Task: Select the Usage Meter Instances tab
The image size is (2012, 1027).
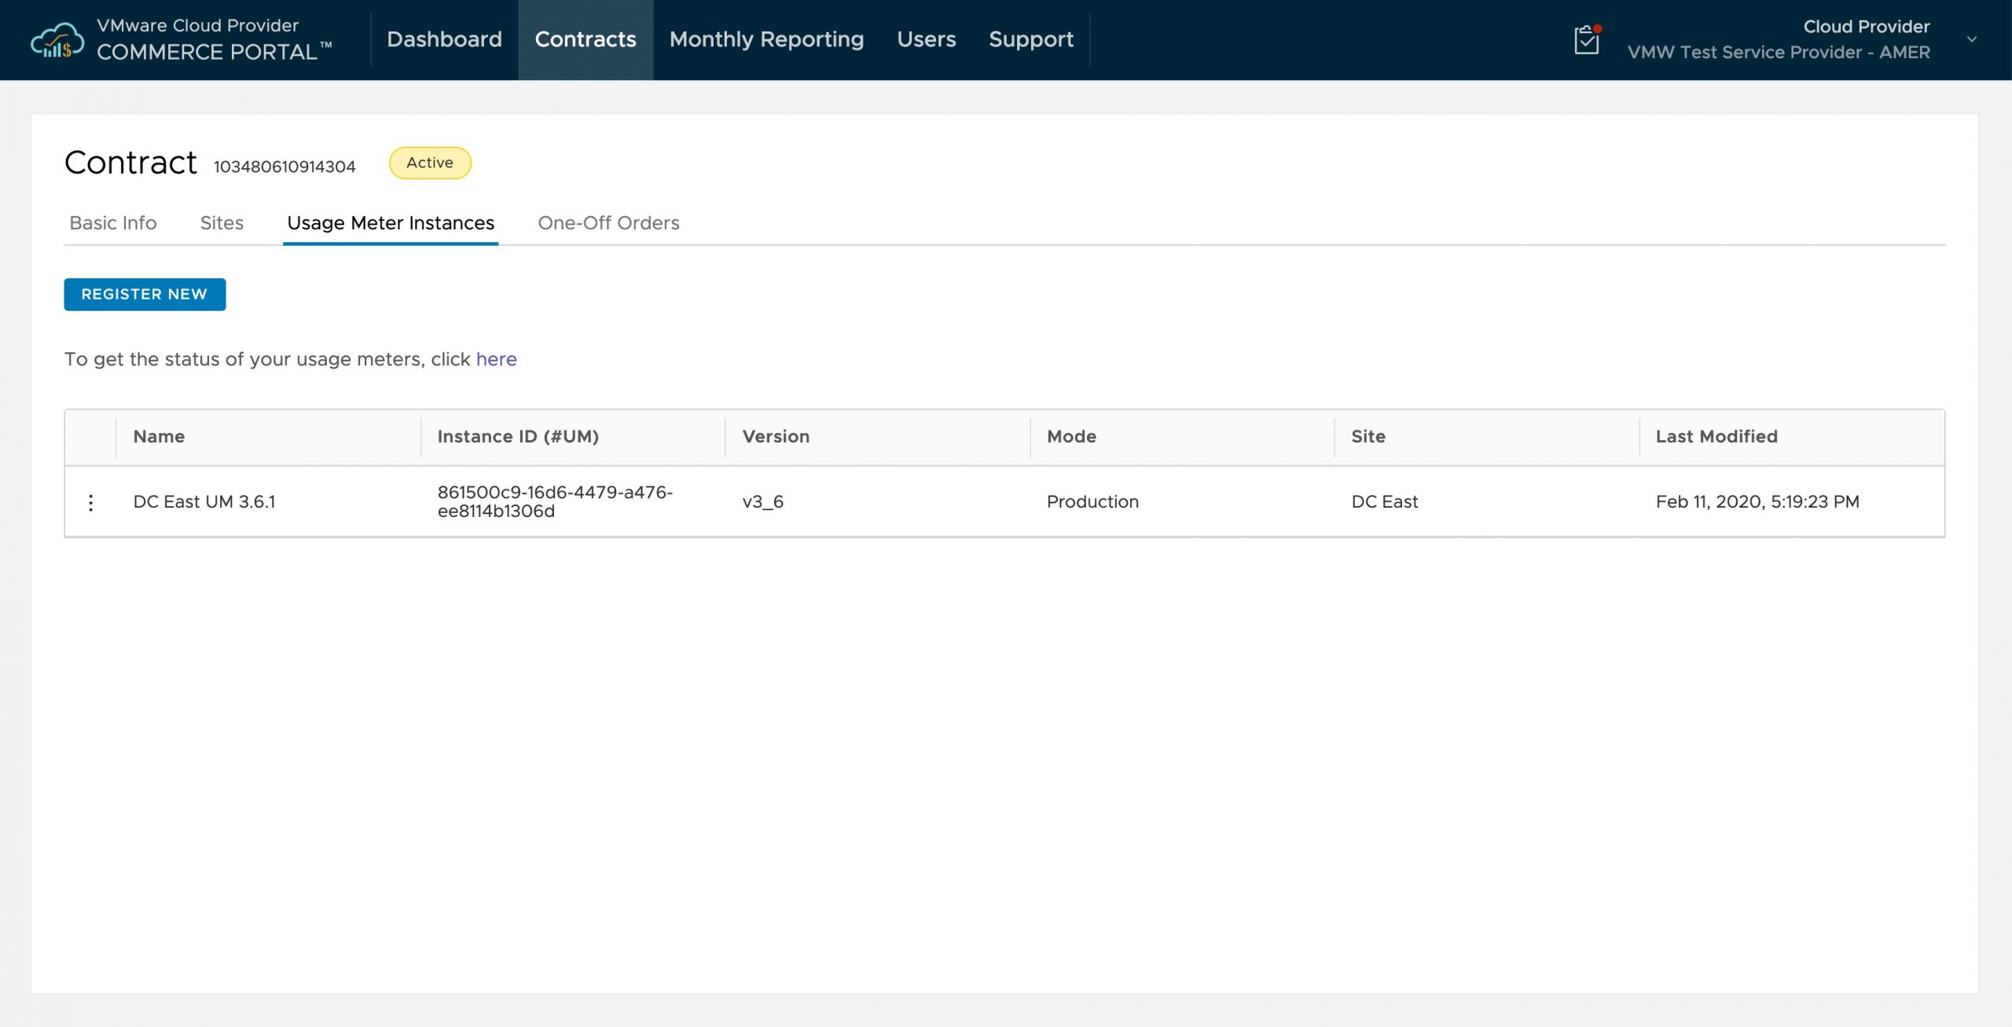Action: (x=391, y=223)
